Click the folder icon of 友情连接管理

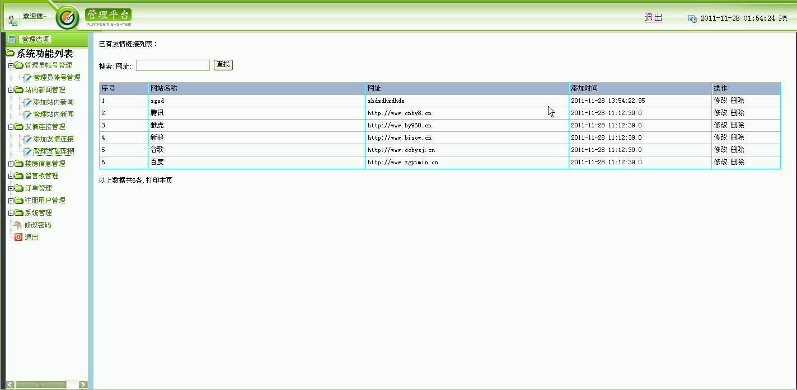click(19, 127)
